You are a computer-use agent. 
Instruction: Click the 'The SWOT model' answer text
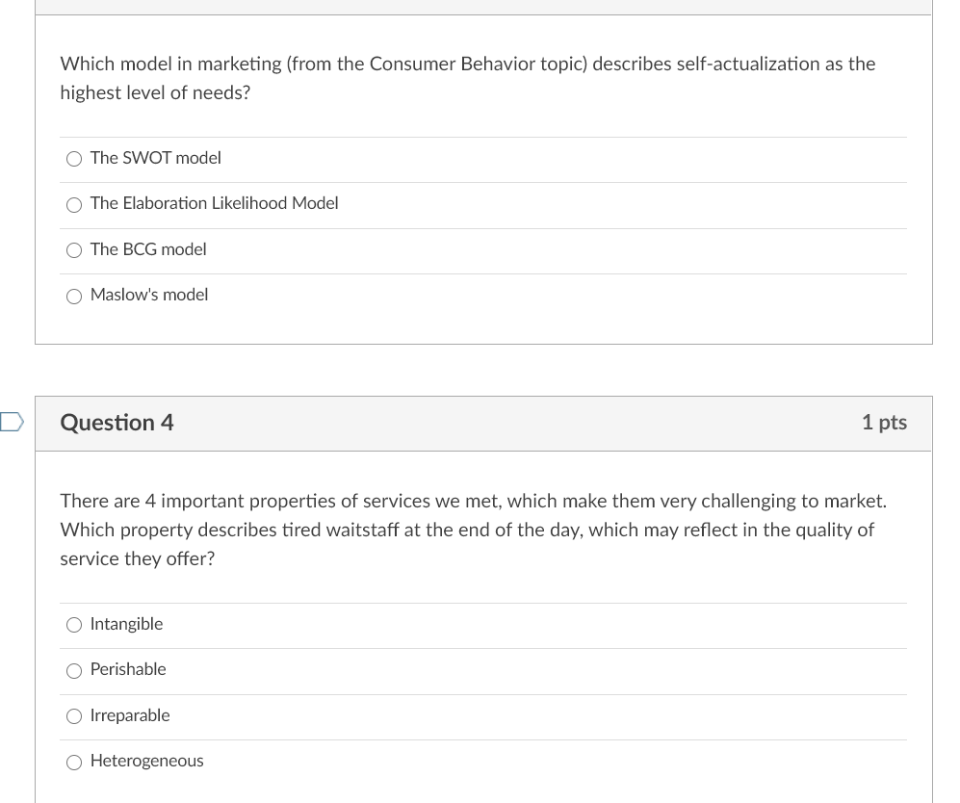(156, 158)
